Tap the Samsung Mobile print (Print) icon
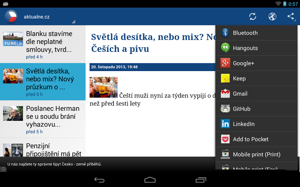Viewport: 300px width, 187px height. point(225,154)
